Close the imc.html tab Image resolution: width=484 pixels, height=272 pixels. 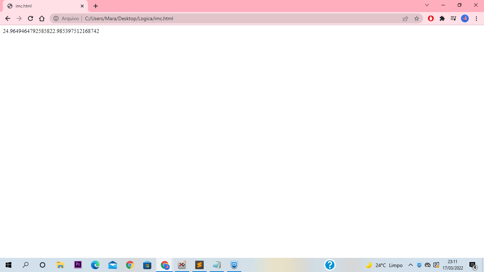(82, 6)
